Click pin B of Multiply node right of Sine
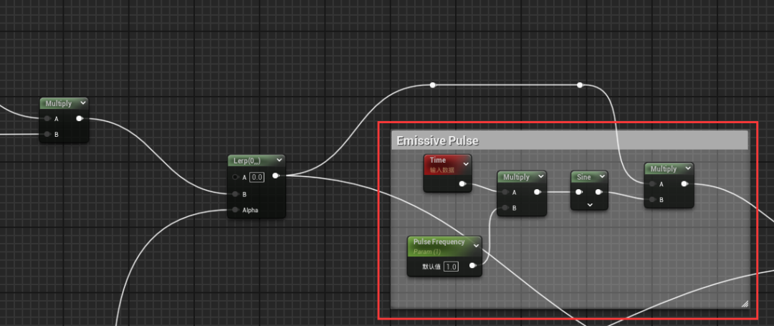Image resolution: width=774 pixels, height=326 pixels. (x=652, y=200)
